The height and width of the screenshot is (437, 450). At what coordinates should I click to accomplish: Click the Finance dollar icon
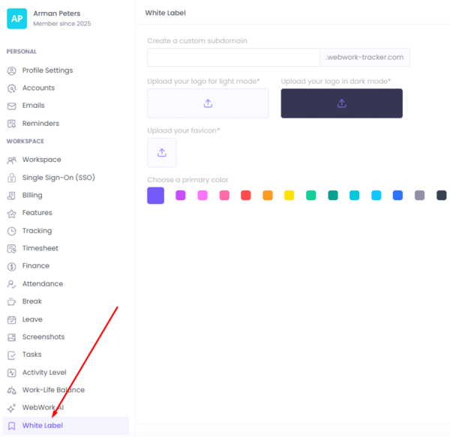tap(11, 266)
